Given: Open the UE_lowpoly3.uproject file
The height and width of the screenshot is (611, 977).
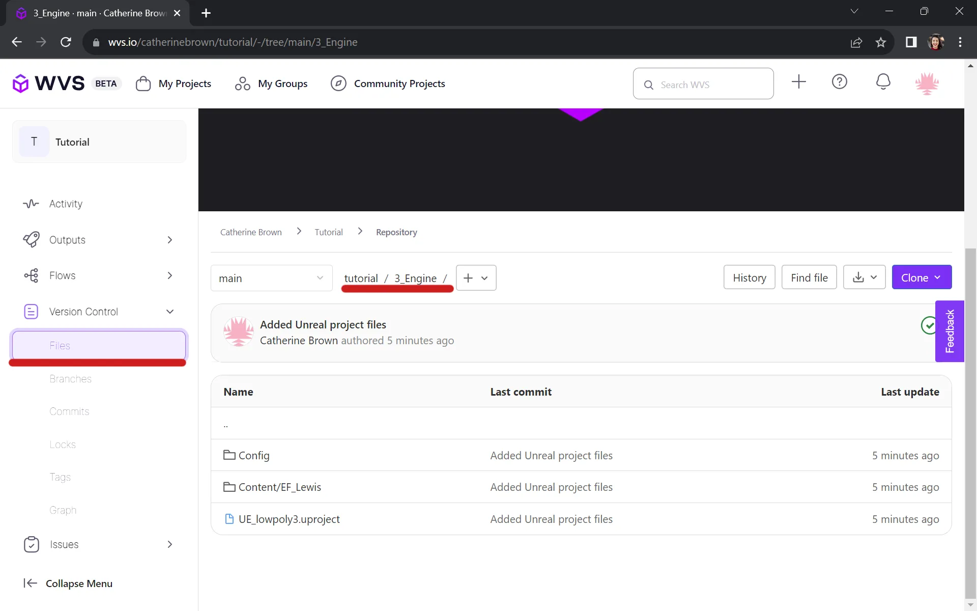Looking at the screenshot, I should pos(289,519).
